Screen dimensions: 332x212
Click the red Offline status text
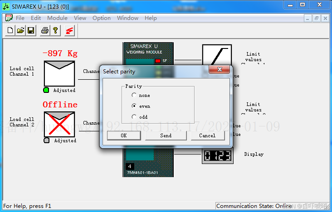[x=60, y=105]
